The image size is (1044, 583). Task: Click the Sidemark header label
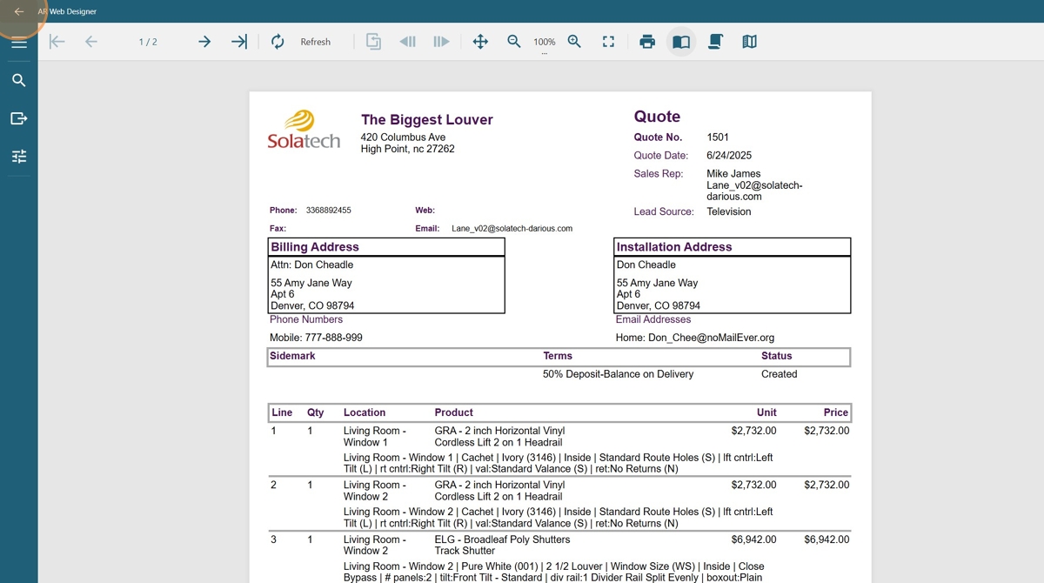(x=292, y=356)
